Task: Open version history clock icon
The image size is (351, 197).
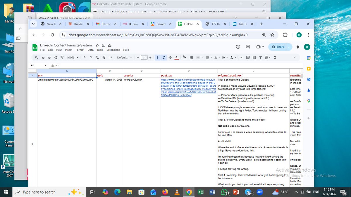Action: pos(238,47)
